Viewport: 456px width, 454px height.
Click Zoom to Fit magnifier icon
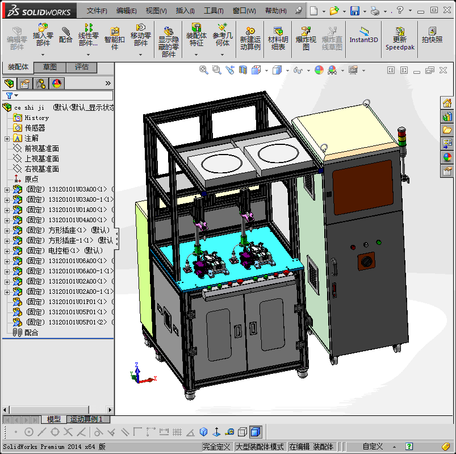pyautogui.click(x=203, y=70)
